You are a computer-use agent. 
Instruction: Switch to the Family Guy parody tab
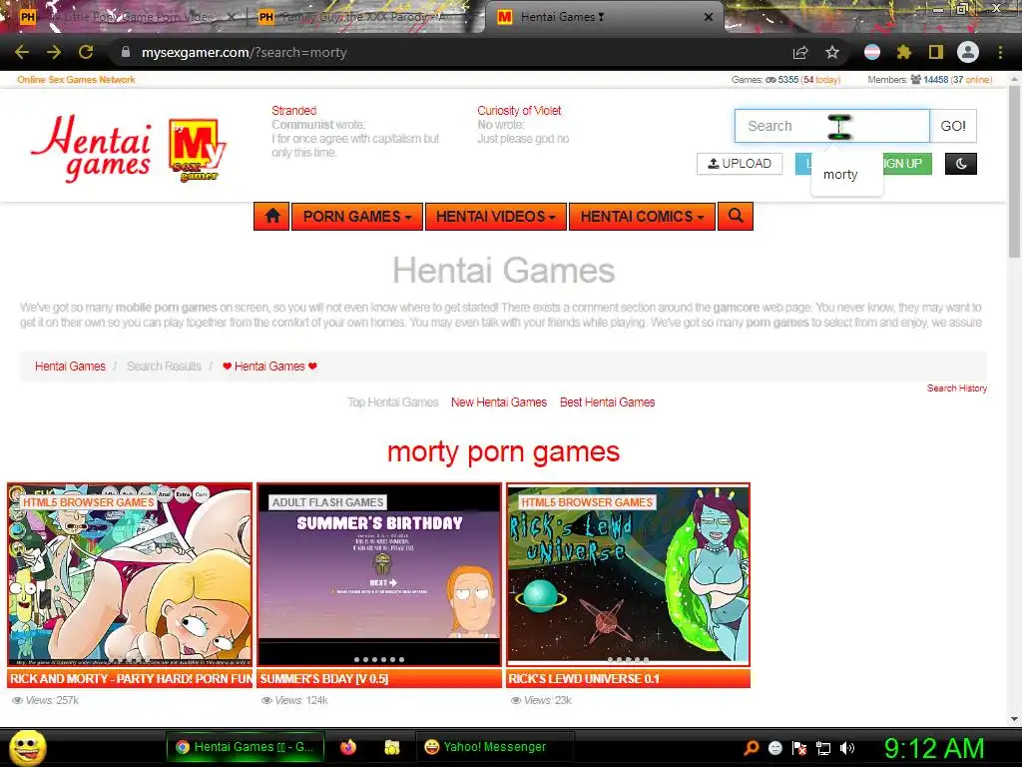point(365,17)
